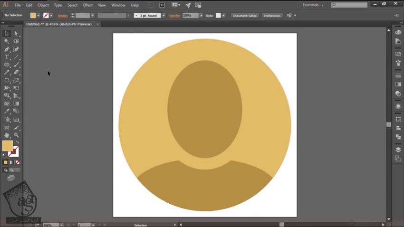
Task: Select the Perspective Grid tool
Action: click(x=16, y=96)
